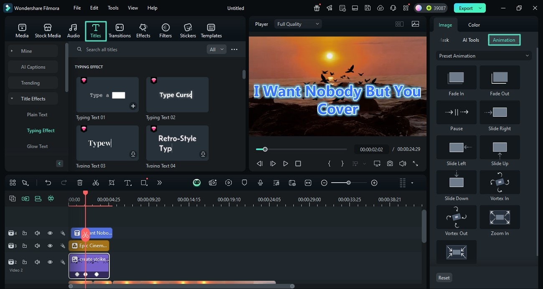Image resolution: width=543 pixels, height=289 pixels.
Task: Open the timeline layout options dropdown arrow
Action: click(412, 183)
